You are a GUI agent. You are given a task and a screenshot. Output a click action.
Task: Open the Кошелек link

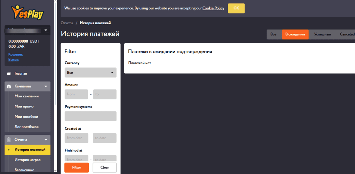click(15, 54)
